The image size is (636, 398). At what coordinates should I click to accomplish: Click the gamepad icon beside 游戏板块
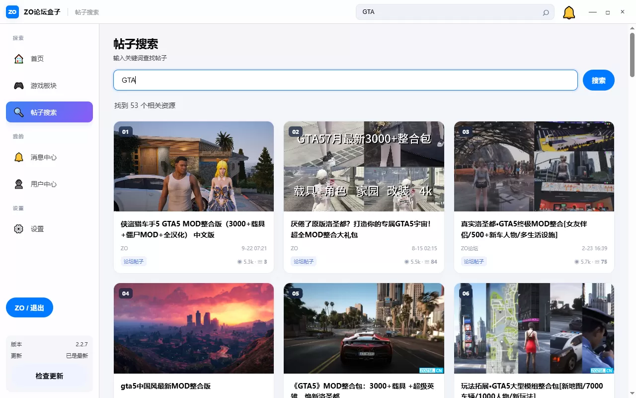[19, 86]
